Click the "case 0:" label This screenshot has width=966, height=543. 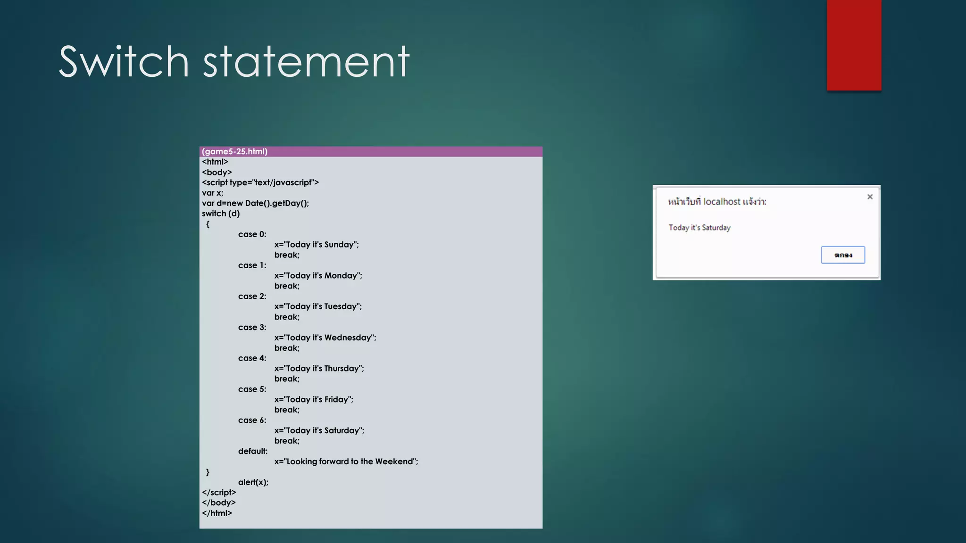(252, 234)
